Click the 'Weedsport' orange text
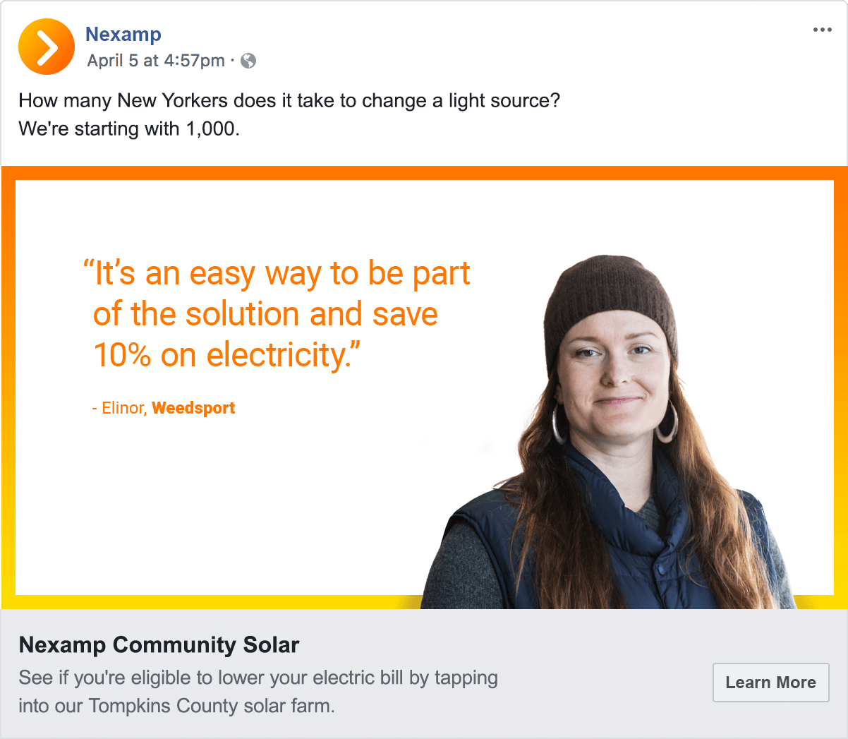The height and width of the screenshot is (739, 848). coord(193,408)
